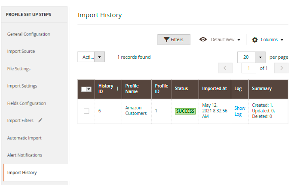Tick the checkbox for history row 6

click(x=86, y=111)
